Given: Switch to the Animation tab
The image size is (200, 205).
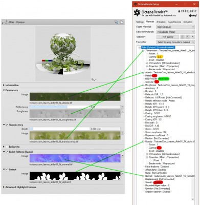Looking at the screenshot, I should point(161,22).
